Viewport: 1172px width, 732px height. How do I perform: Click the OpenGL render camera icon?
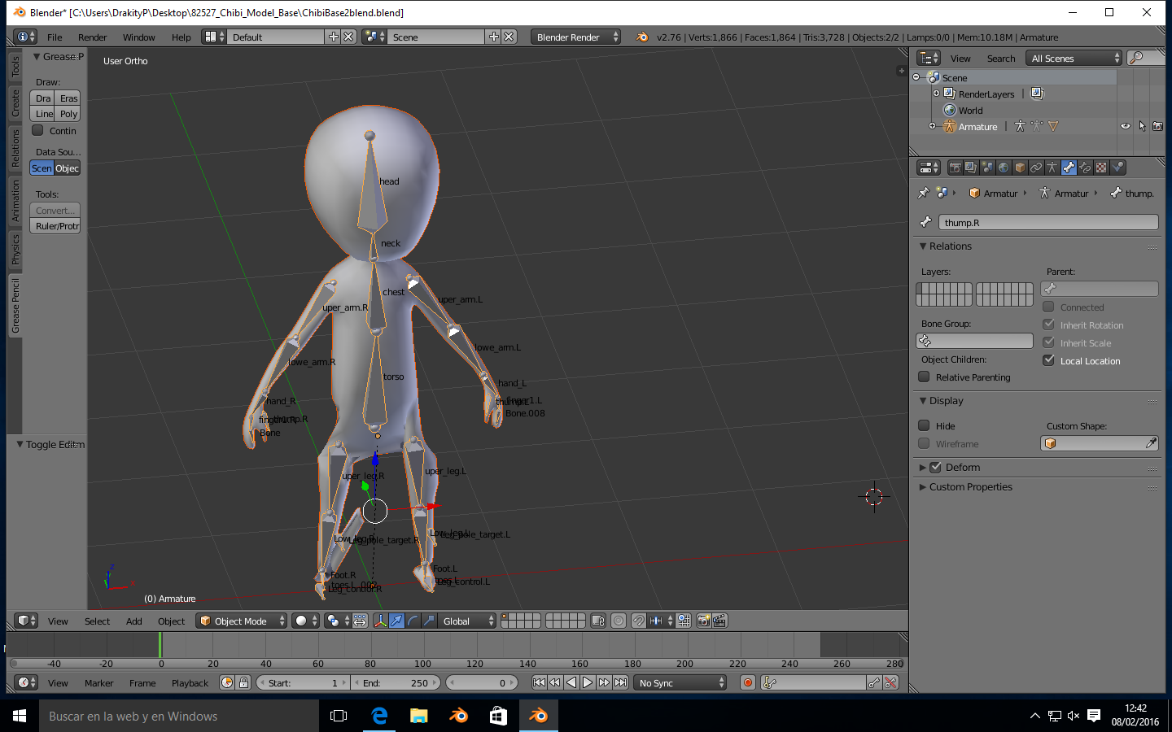[x=703, y=621]
